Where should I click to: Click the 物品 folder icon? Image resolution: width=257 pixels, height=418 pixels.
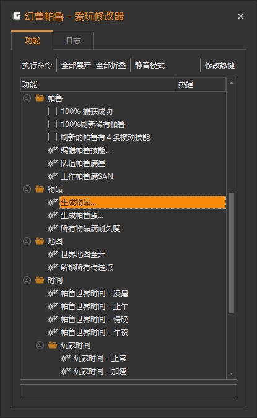[40, 189]
